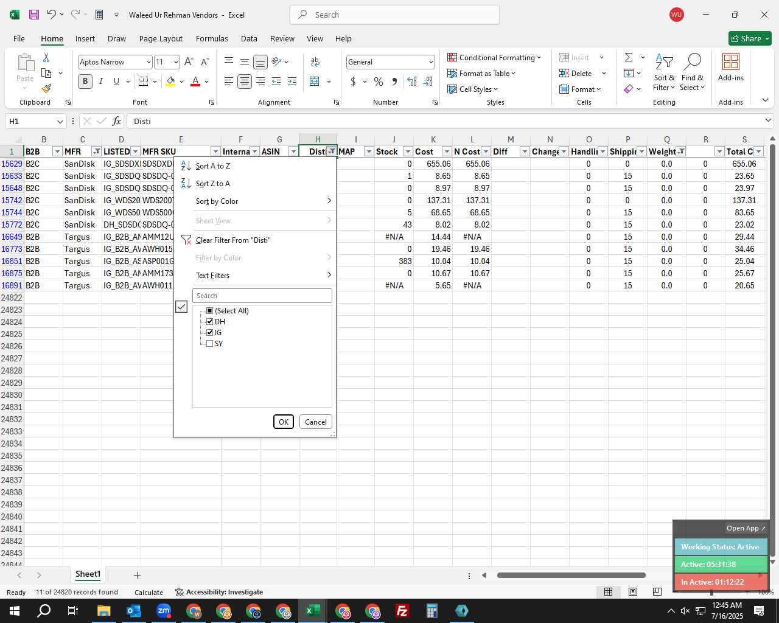Collapse the ribbon with chevron
This screenshot has width=779, height=623.
(765, 100)
